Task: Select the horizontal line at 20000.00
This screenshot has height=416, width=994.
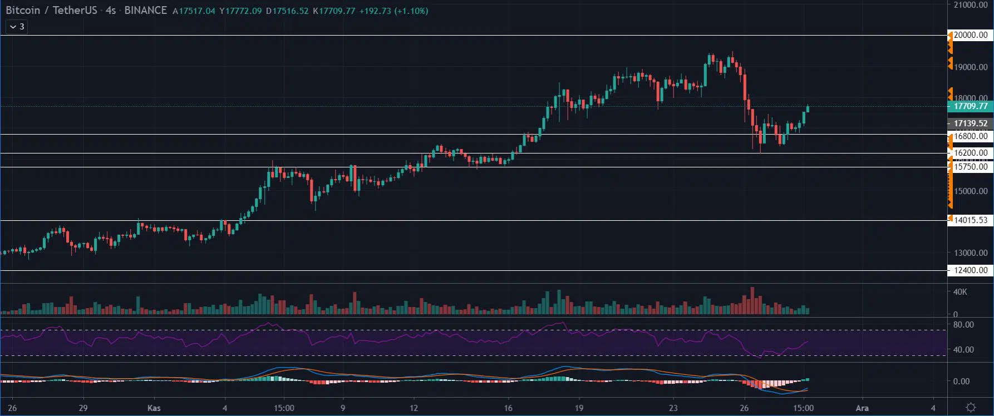Action: pyautogui.click(x=445, y=35)
